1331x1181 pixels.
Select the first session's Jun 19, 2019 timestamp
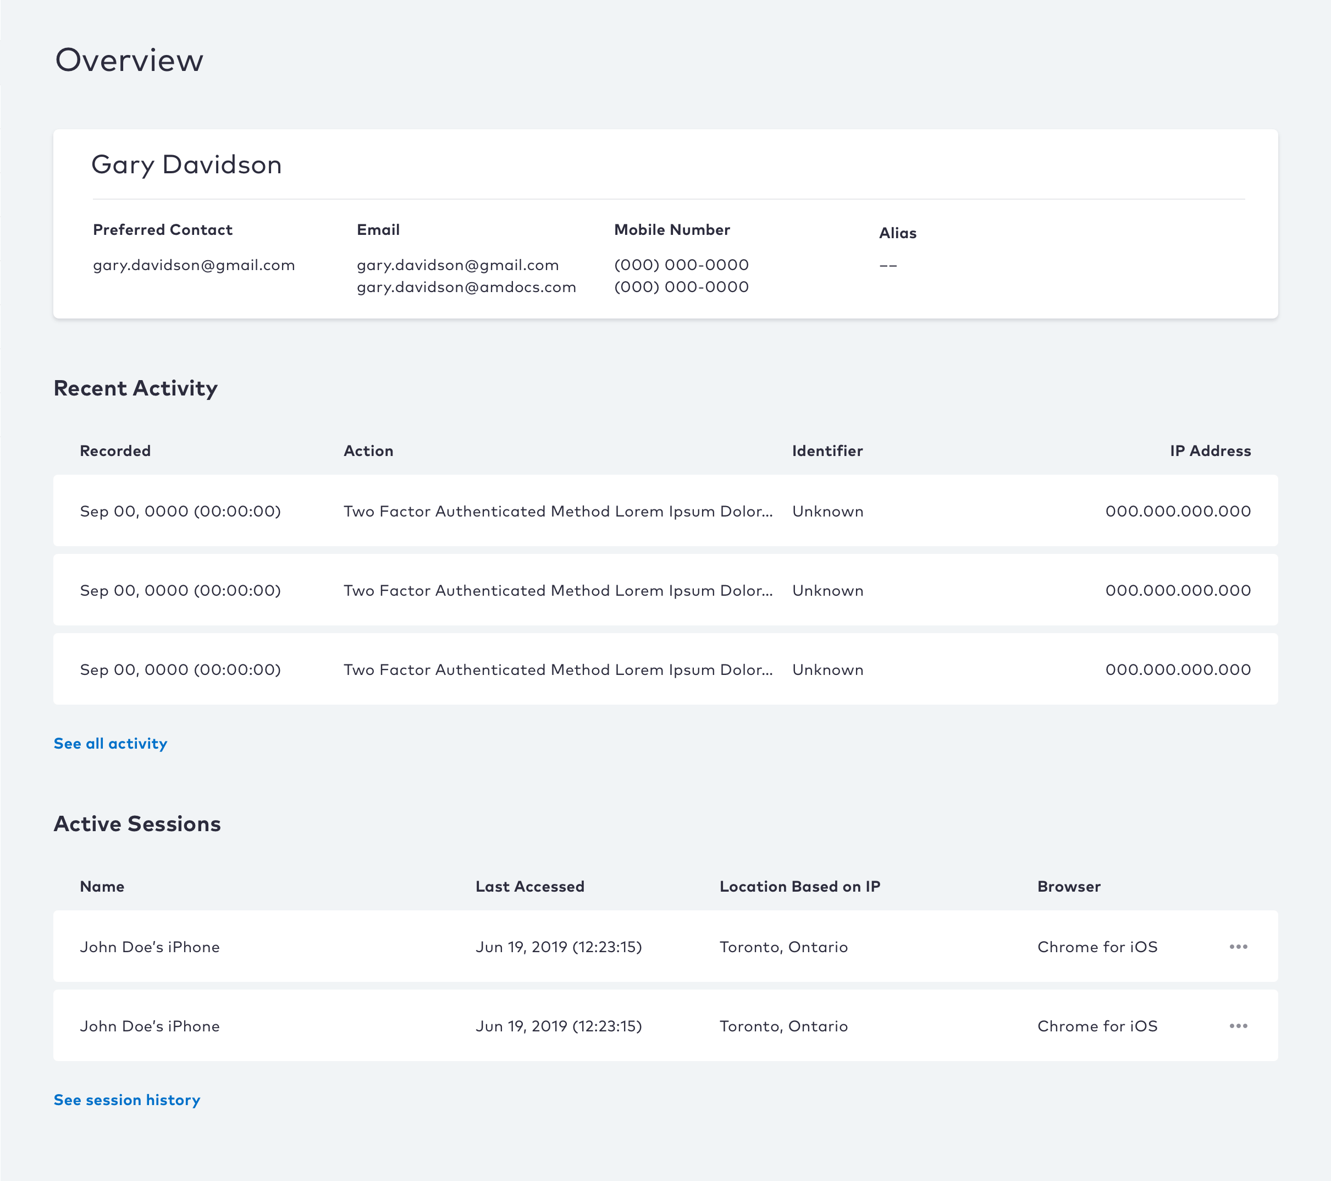[x=559, y=947]
